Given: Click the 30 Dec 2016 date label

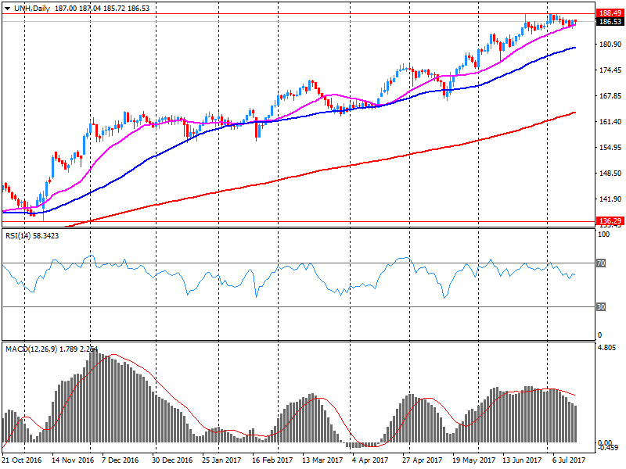Looking at the screenshot, I should [x=172, y=460].
